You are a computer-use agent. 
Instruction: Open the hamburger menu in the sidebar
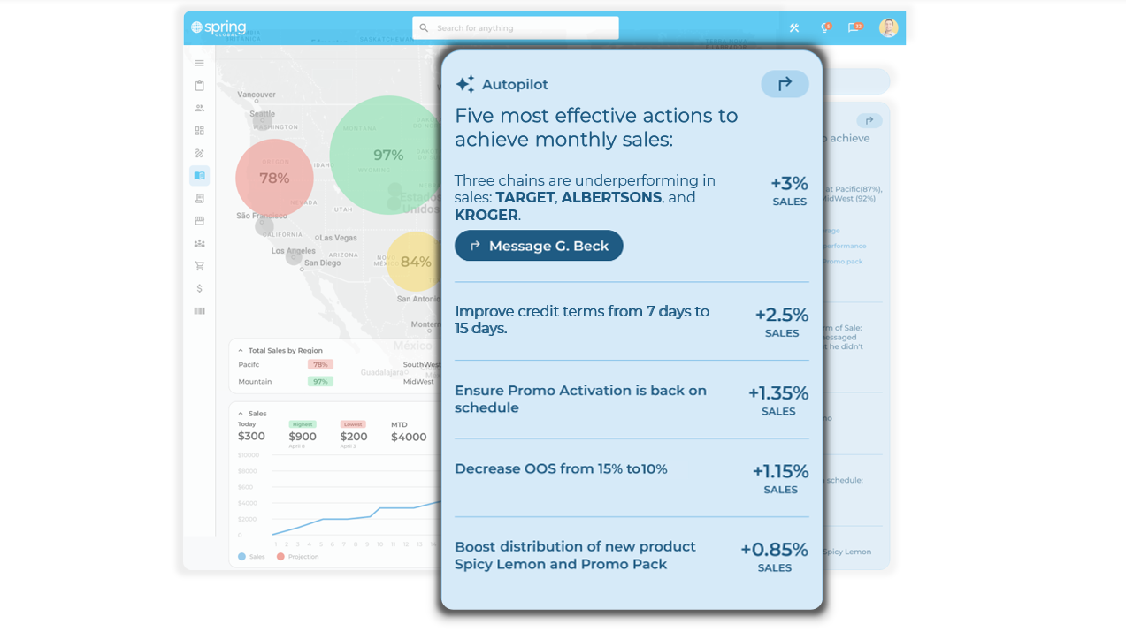click(x=199, y=63)
